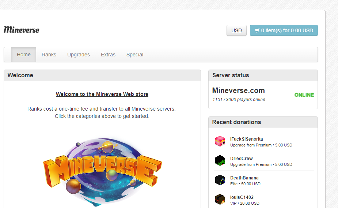Select donor name IFuckSiSenorita
Viewport: 338px width, 208px height.
tap(247, 139)
